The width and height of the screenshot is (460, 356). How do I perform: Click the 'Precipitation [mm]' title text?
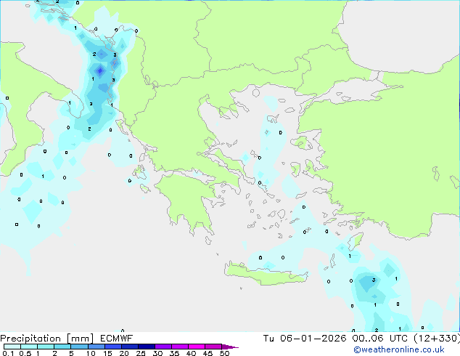[x=46, y=339]
